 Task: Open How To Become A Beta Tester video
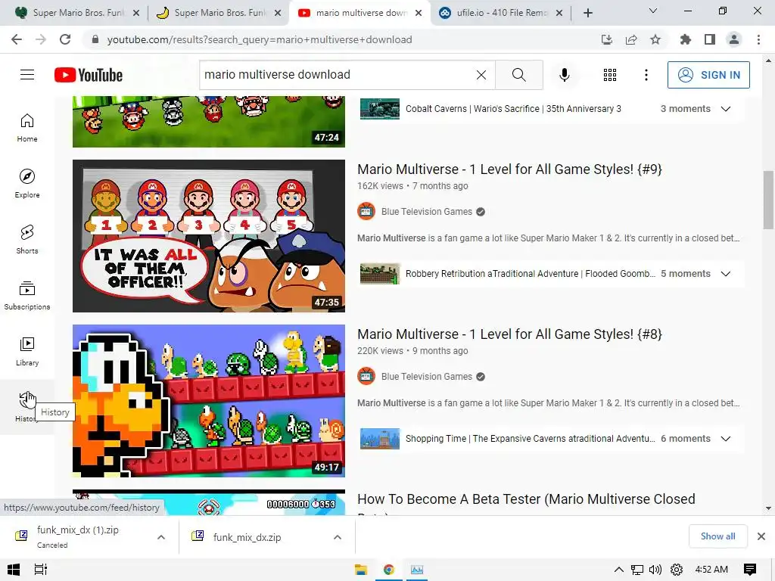pos(527,499)
